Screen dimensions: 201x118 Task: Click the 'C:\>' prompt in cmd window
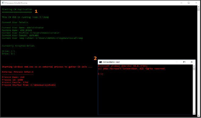(100, 74)
